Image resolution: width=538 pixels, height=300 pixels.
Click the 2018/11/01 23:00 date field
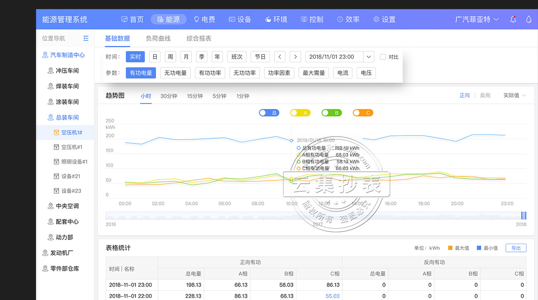coord(334,57)
